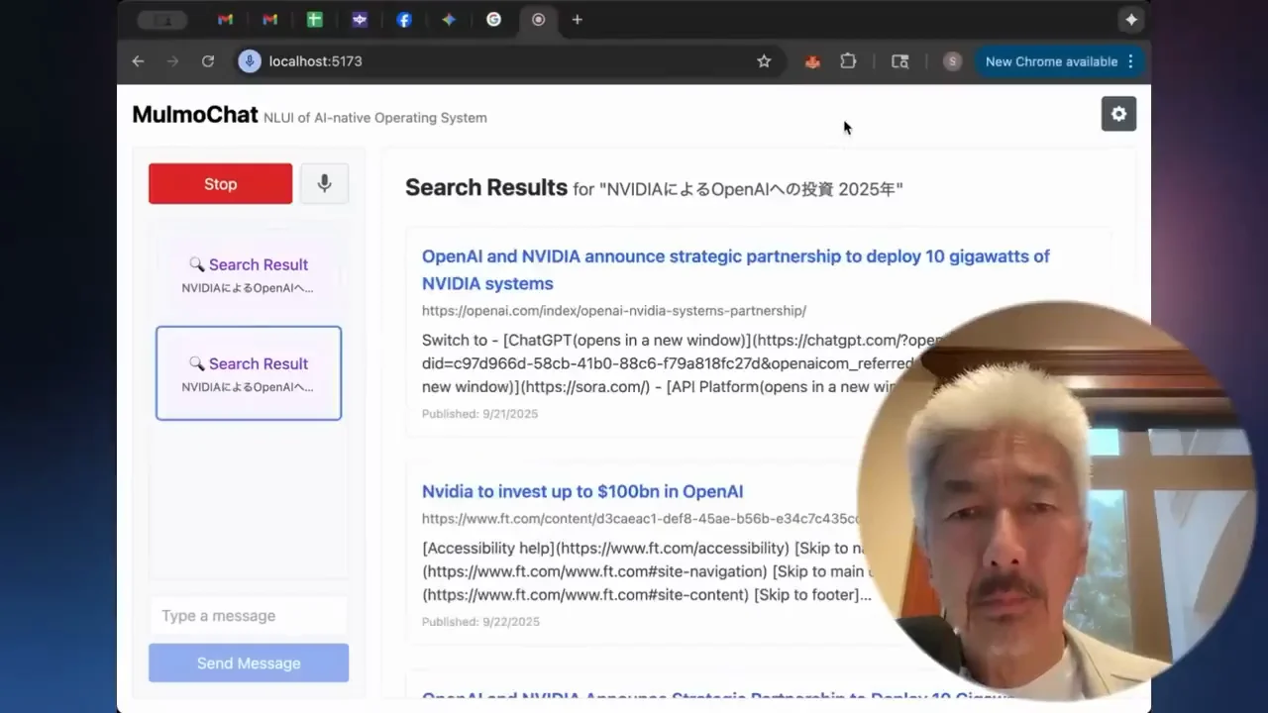Open the Extensions puzzle menu
The width and height of the screenshot is (1268, 713).
click(848, 61)
